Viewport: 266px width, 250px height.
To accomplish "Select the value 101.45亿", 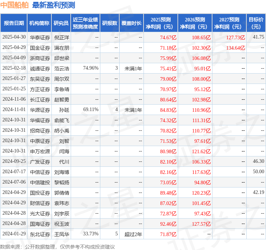I will 201,203.
